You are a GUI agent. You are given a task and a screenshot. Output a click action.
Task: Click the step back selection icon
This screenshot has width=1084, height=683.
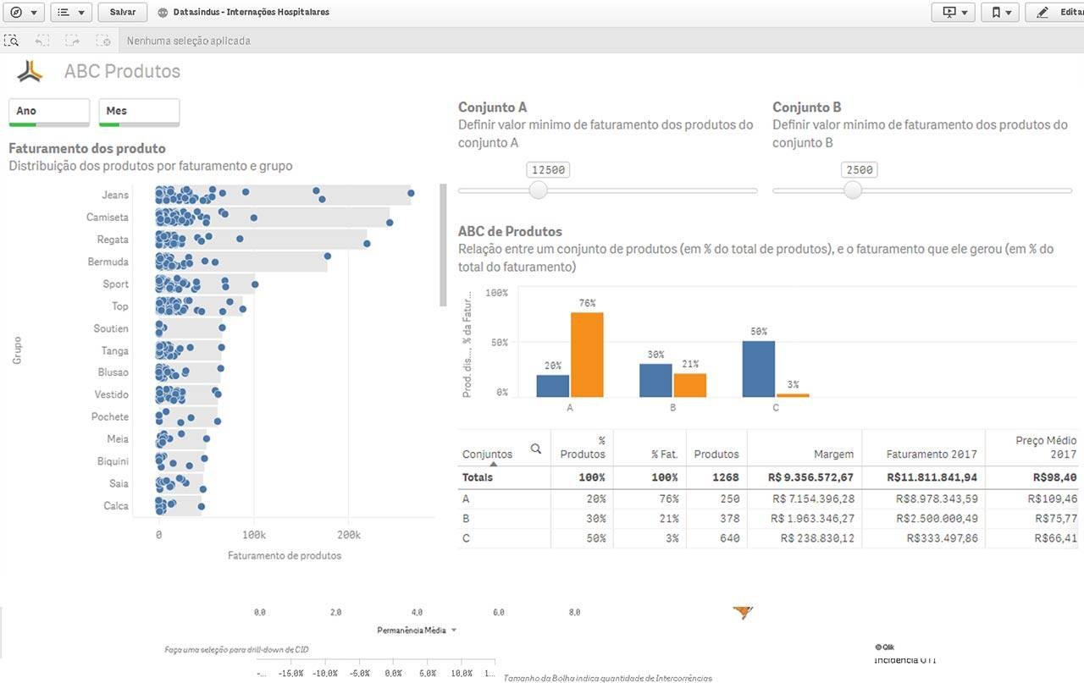42,40
